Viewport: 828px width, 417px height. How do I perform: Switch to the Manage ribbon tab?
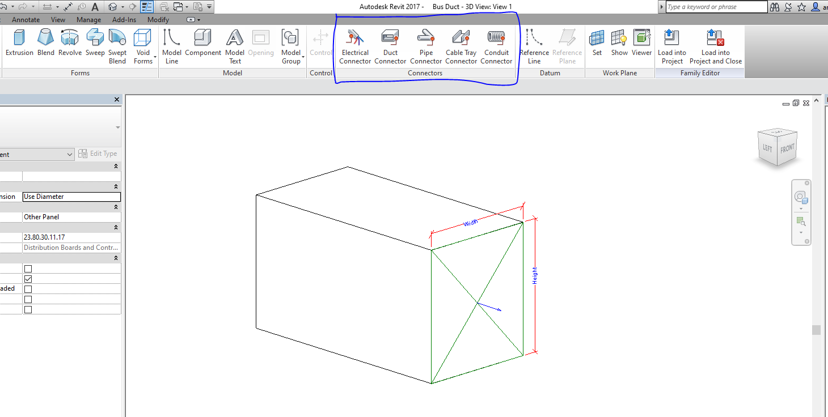(x=88, y=19)
